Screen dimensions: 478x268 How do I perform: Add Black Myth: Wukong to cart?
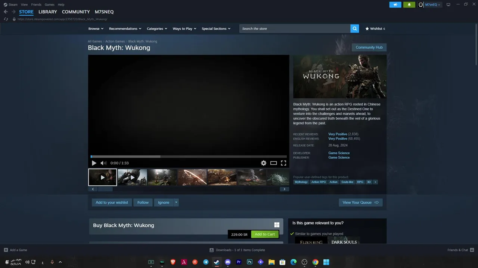[x=265, y=234]
